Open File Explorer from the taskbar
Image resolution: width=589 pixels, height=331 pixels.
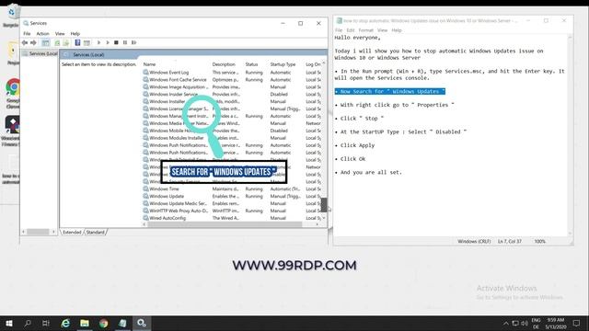point(85,323)
